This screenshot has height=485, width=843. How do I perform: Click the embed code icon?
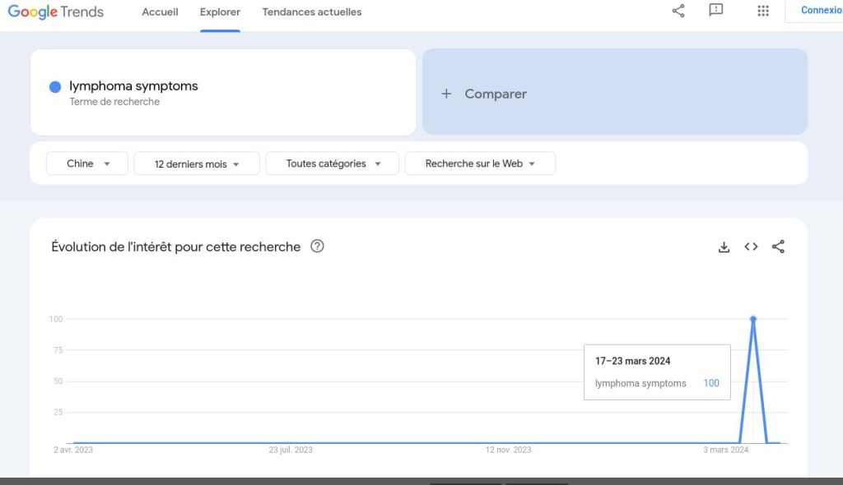click(751, 247)
